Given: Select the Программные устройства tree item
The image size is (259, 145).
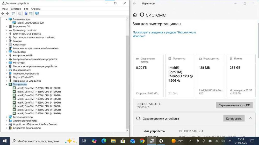Looking at the screenshot, I should pos(27,81).
